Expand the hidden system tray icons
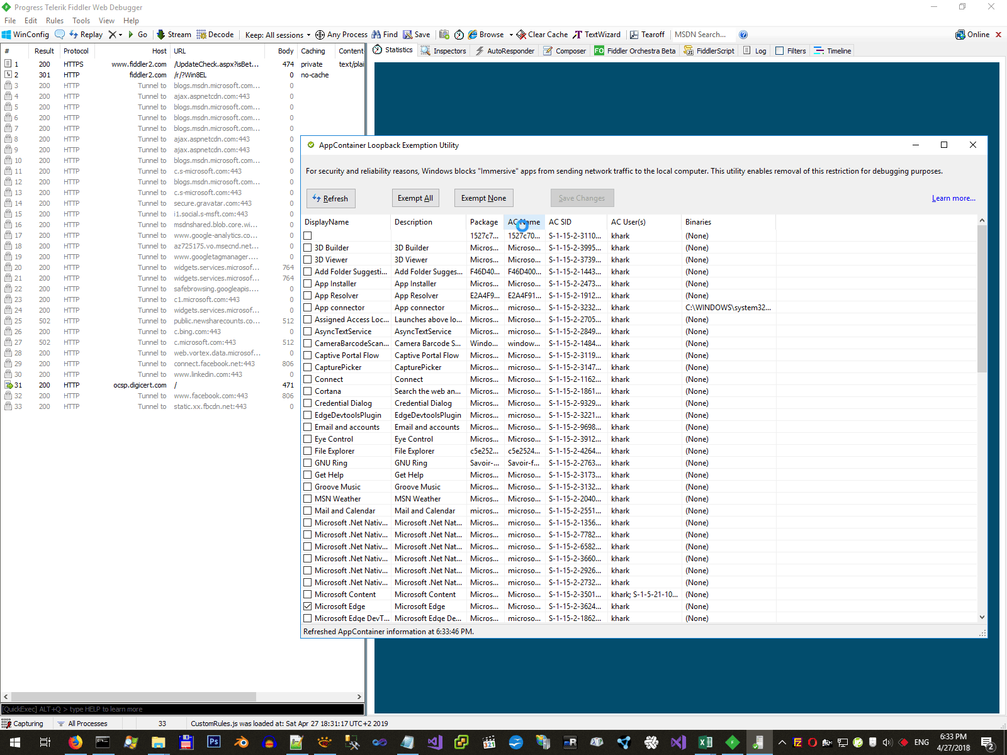Viewport: 1007px width, 755px height. click(x=782, y=742)
